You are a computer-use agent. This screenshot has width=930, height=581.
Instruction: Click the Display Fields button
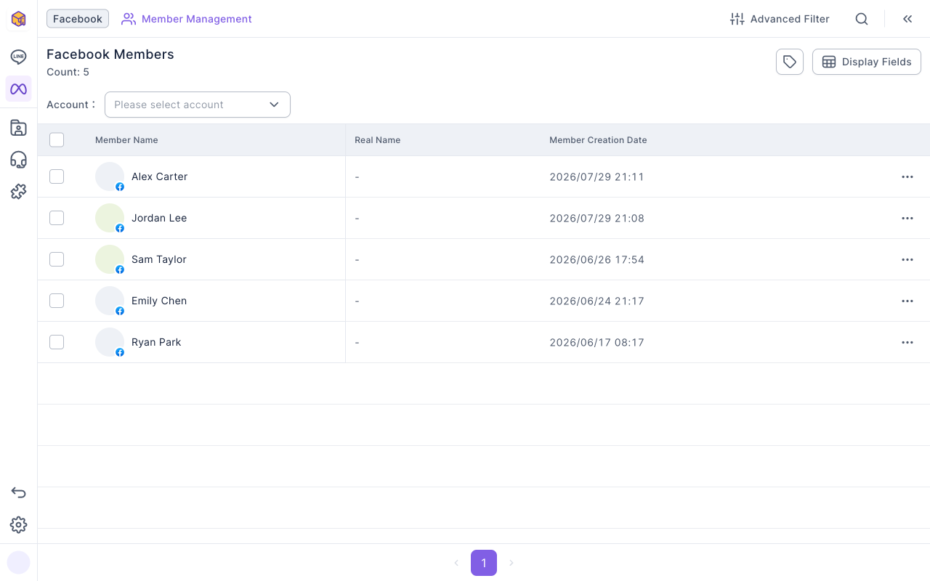(867, 62)
